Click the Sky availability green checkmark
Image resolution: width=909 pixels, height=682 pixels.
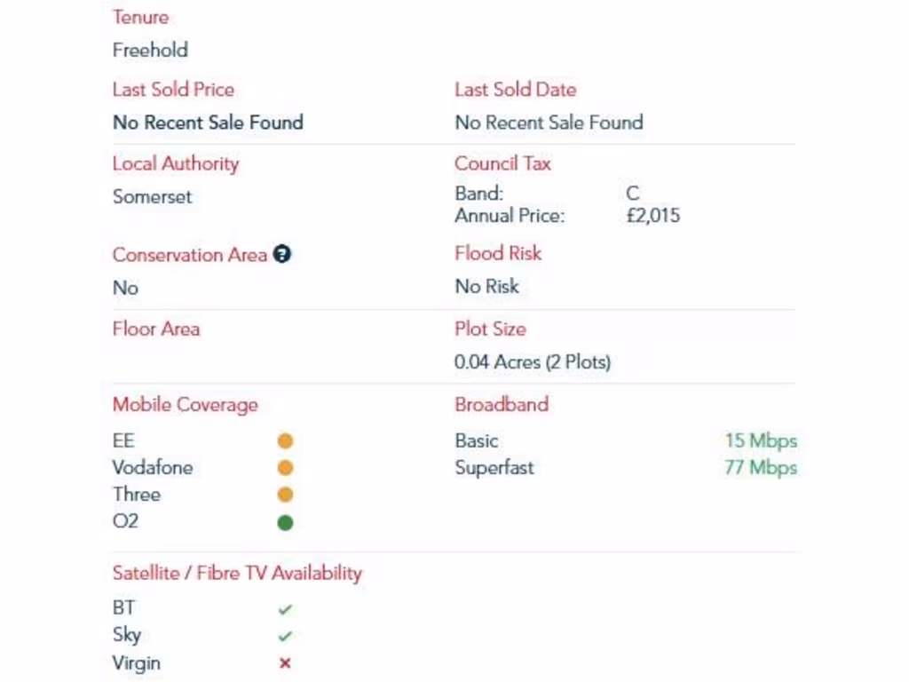285,636
